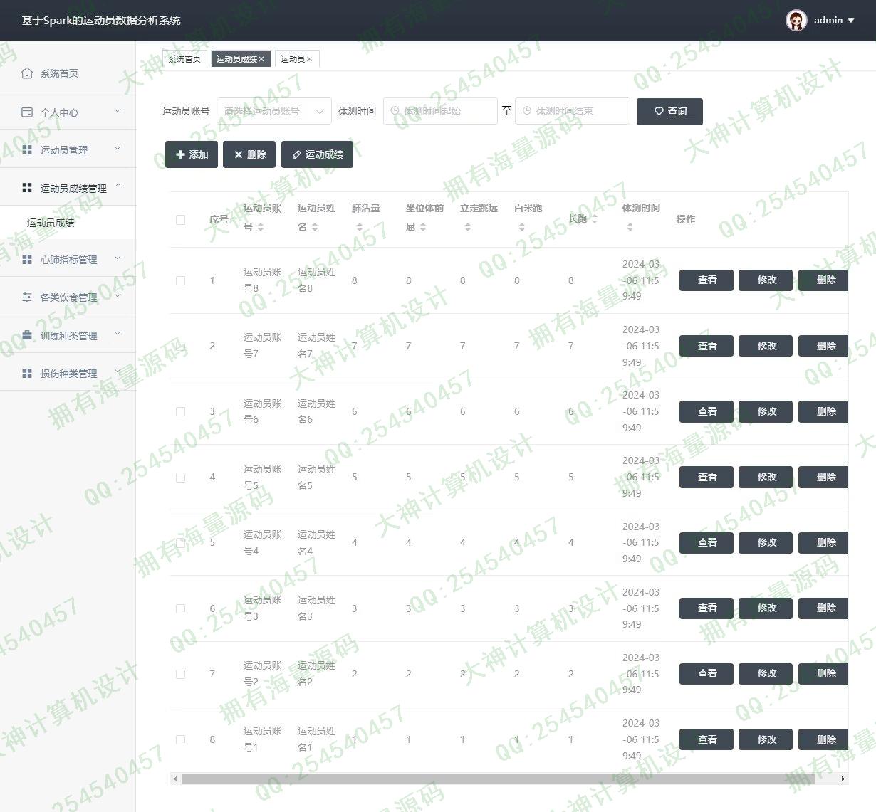876x812 pixels.
Task: Click the left arrow of horizontal scrollbar
Action: pyautogui.click(x=175, y=779)
